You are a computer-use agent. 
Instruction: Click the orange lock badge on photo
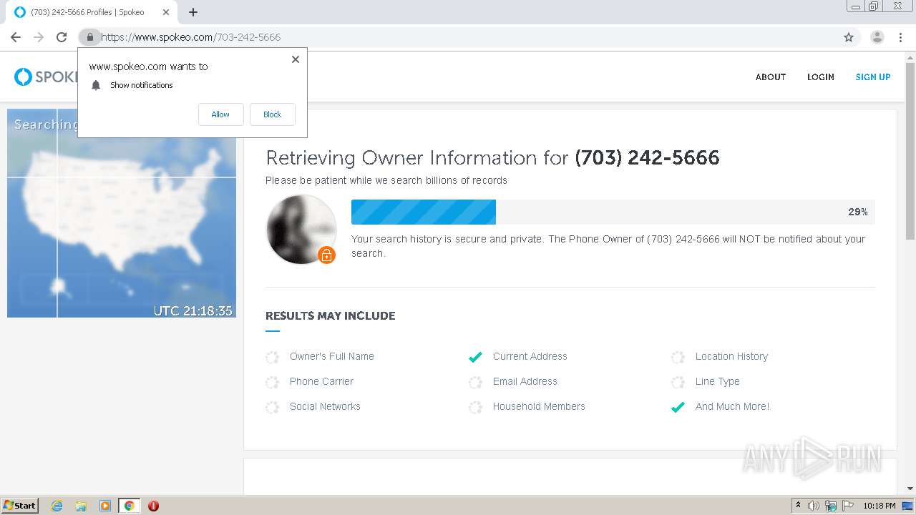326,255
